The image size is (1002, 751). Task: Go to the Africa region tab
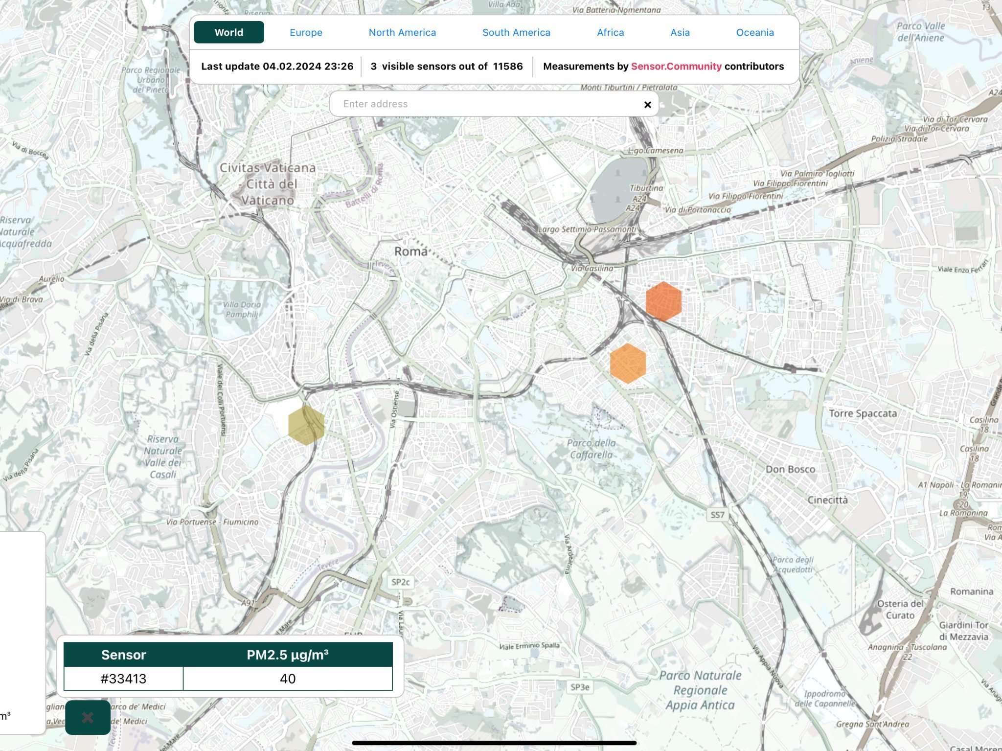pos(610,32)
